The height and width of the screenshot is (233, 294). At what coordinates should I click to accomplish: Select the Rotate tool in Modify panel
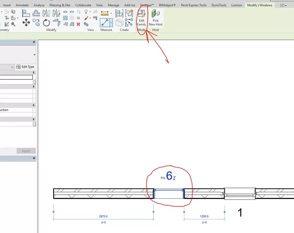tap(46, 22)
